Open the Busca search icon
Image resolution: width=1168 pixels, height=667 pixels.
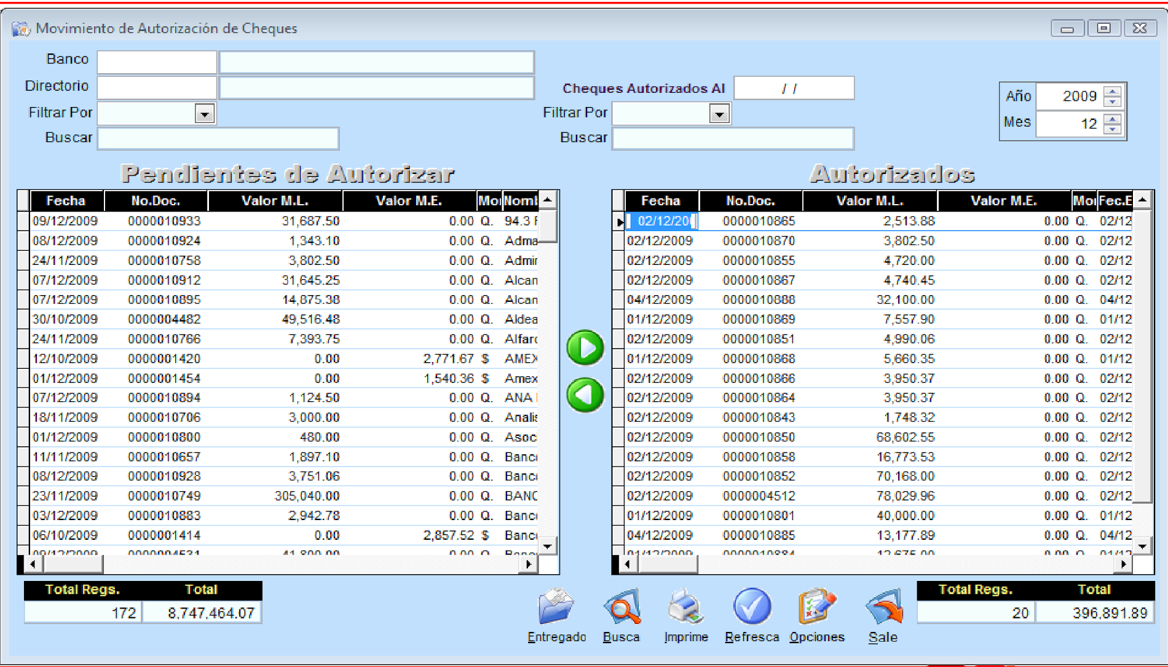(621, 607)
